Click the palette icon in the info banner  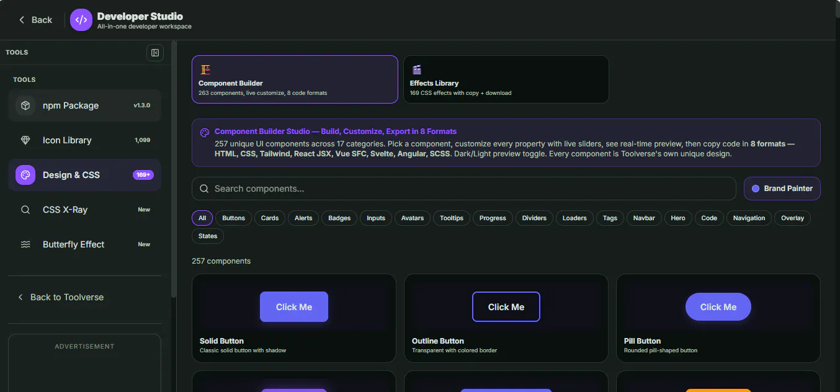click(x=205, y=132)
